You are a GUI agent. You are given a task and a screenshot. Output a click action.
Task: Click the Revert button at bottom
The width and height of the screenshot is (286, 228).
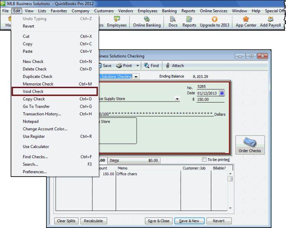coord(219,221)
